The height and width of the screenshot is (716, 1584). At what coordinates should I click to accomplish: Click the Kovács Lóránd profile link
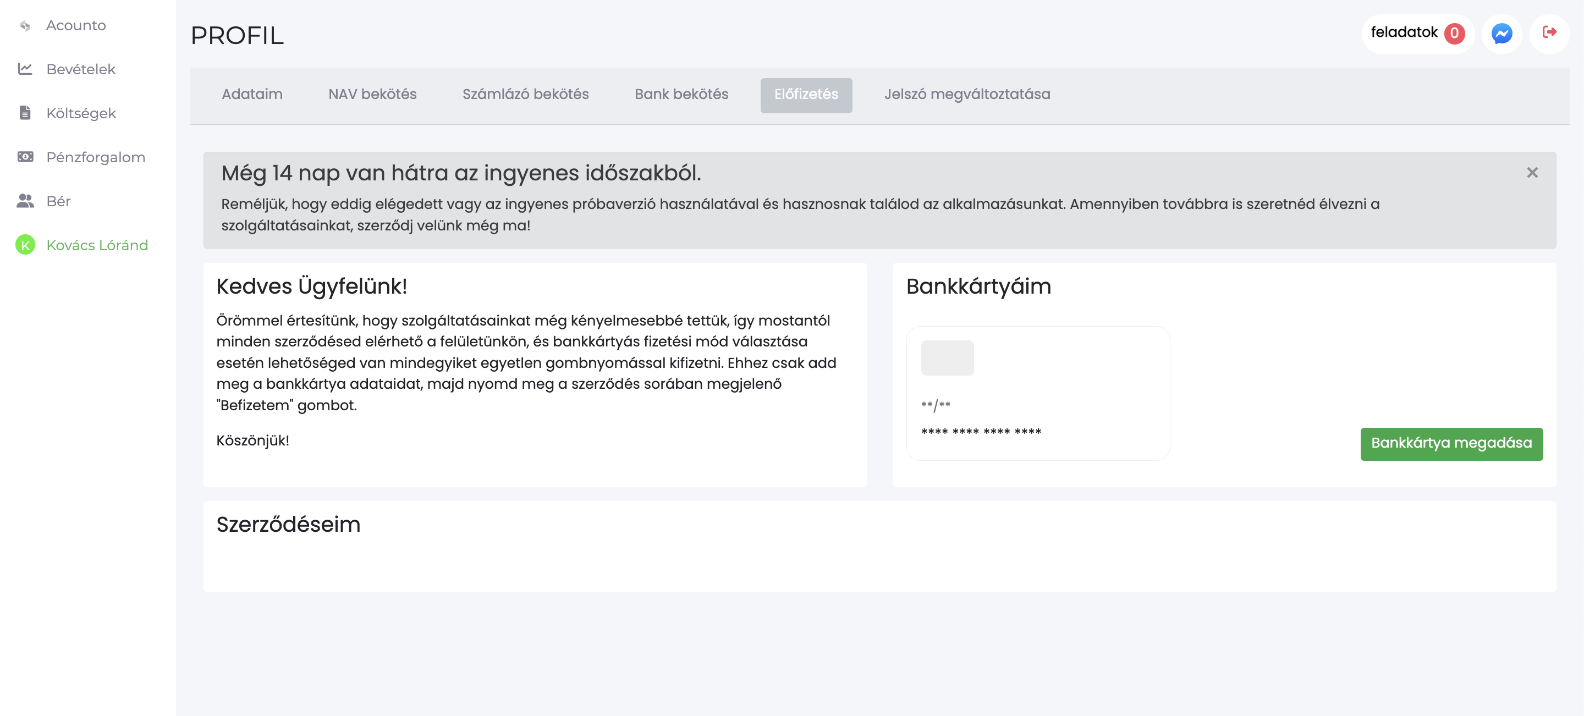click(x=97, y=245)
